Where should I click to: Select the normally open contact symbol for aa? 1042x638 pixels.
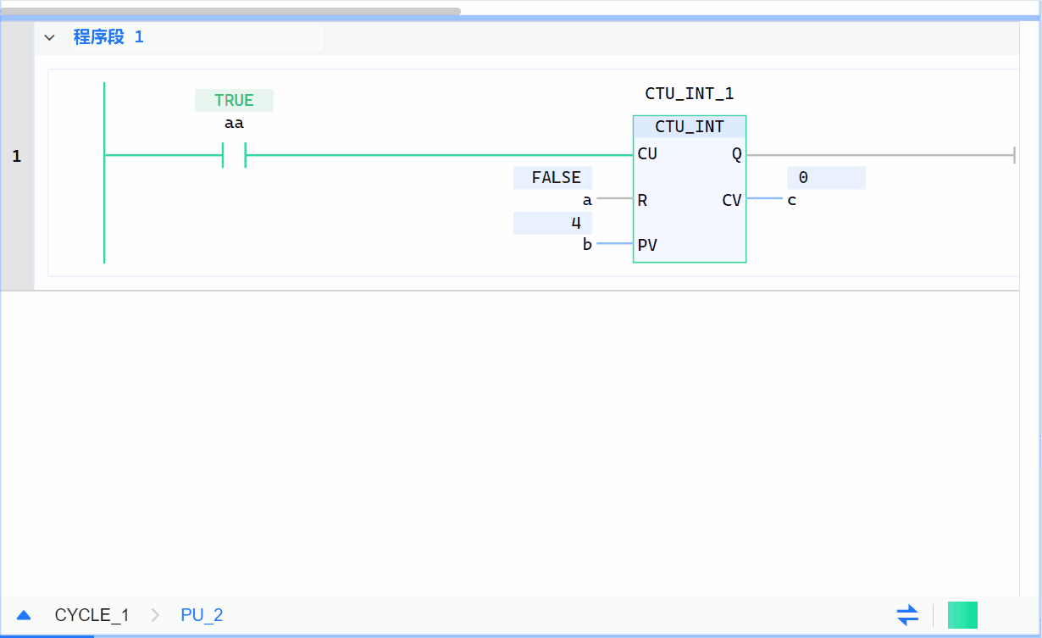pos(234,155)
